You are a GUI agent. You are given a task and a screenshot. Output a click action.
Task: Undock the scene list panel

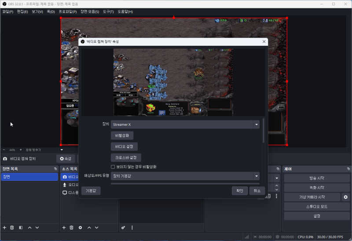(x=55, y=169)
